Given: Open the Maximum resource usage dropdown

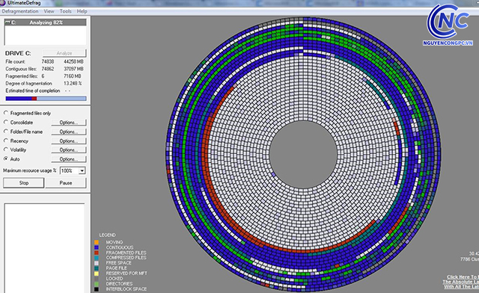Looking at the screenshot, I should [x=82, y=170].
